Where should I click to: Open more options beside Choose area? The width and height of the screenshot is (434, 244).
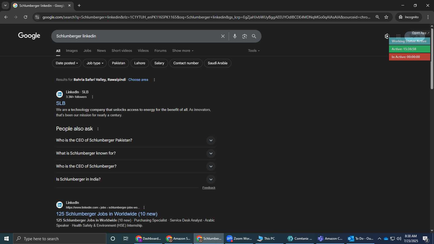pos(154,80)
